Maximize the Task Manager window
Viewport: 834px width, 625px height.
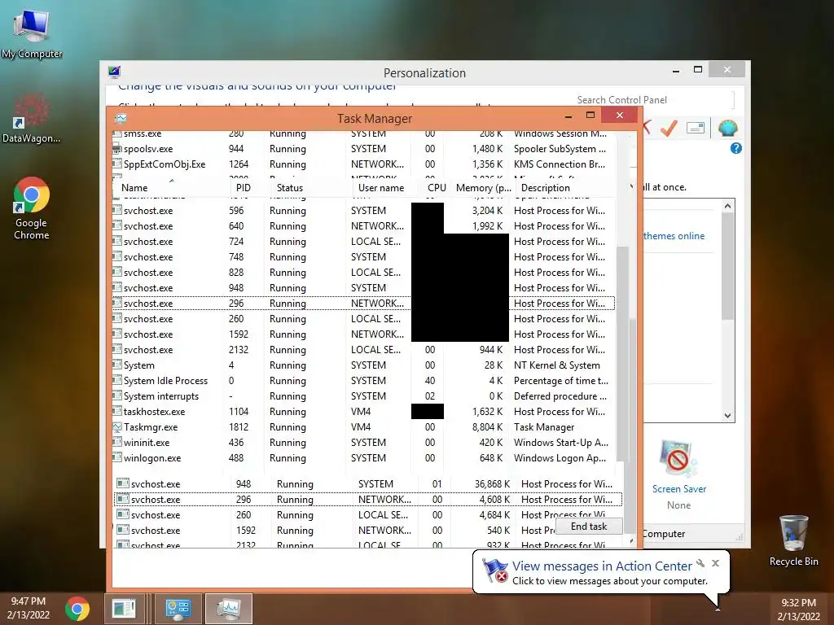point(590,115)
